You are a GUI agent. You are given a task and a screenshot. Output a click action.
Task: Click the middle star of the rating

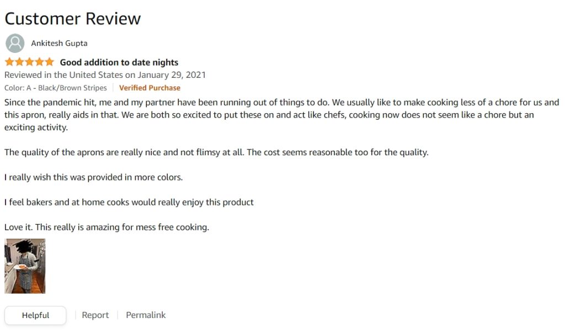pos(30,62)
